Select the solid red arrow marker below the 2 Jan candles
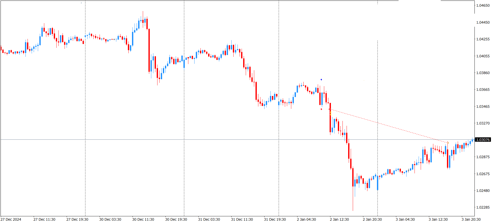 tap(321, 109)
